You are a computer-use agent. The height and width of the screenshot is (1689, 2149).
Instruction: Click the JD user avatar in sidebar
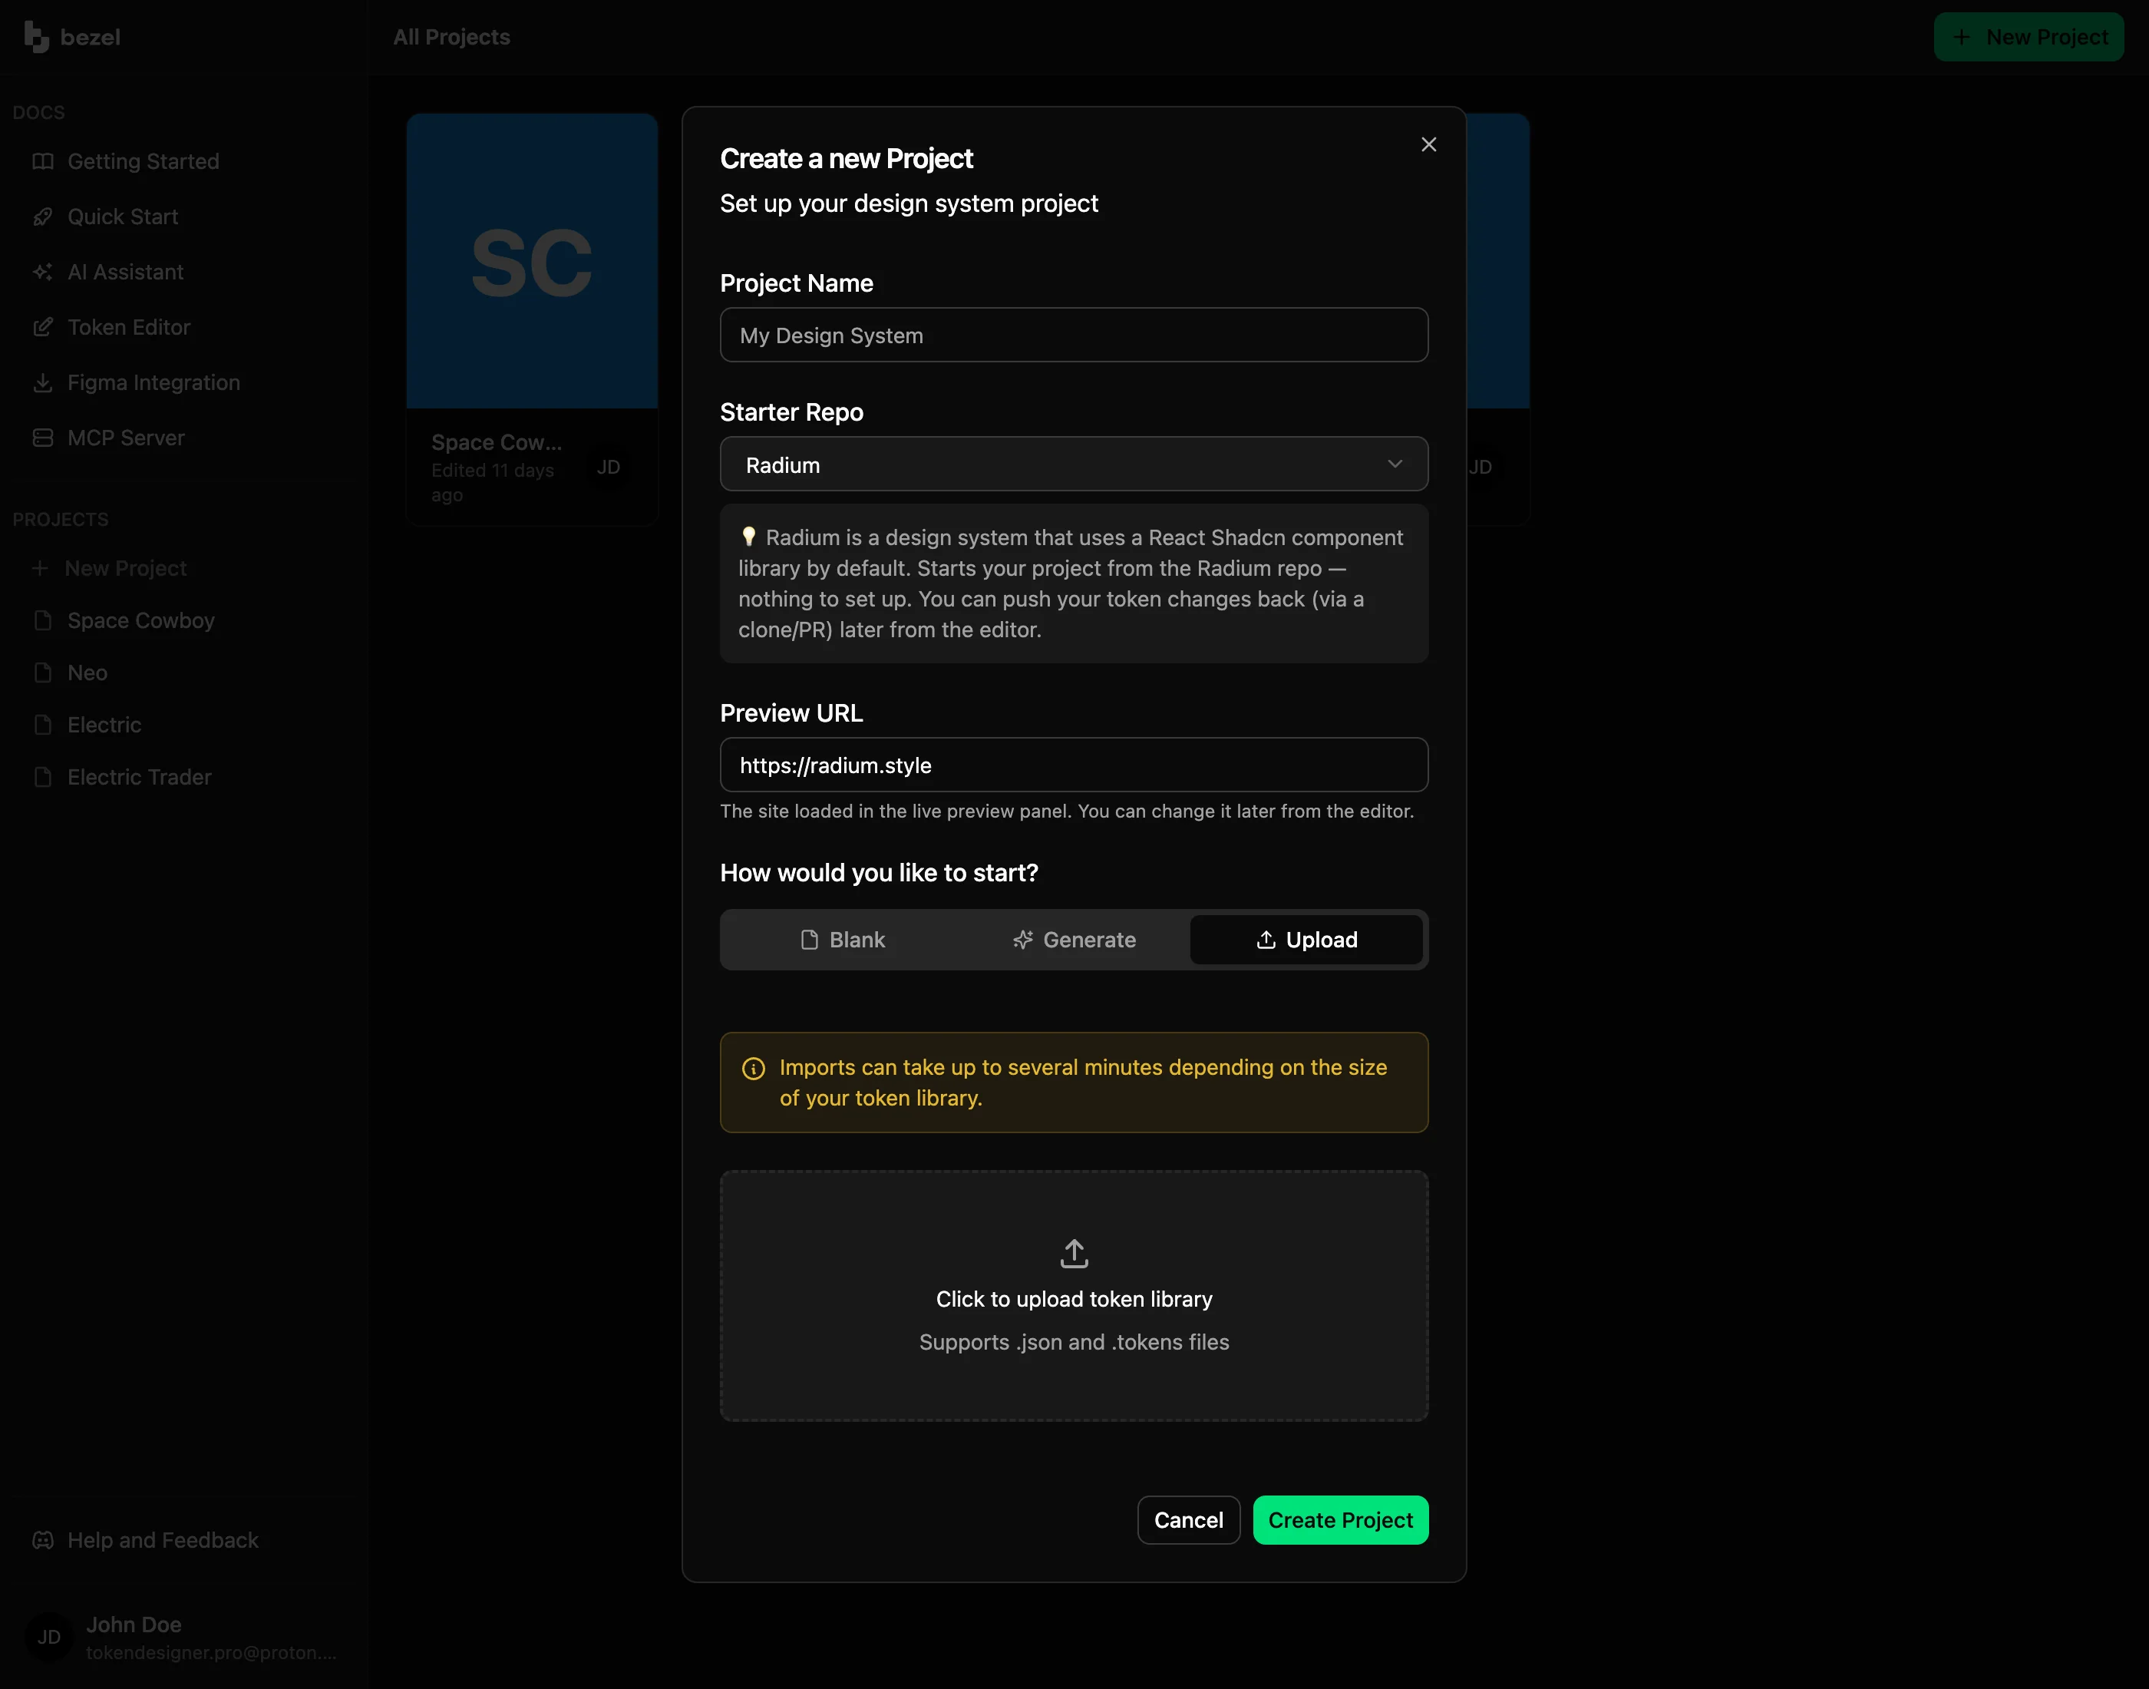(48, 1637)
